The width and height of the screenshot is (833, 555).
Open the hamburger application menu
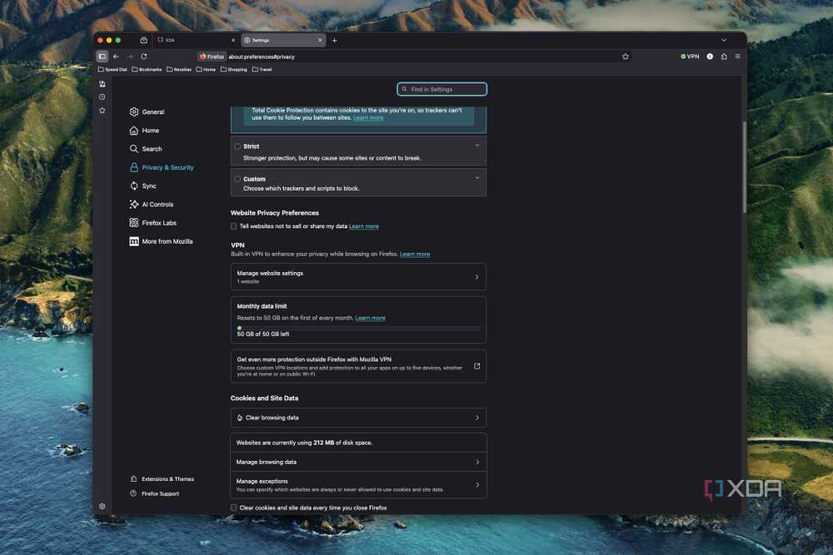tap(737, 57)
